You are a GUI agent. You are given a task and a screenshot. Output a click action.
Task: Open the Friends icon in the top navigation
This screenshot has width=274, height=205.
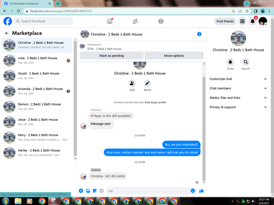click(x=135, y=21)
